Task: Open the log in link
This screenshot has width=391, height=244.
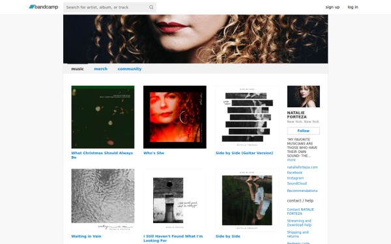Action: click(353, 7)
